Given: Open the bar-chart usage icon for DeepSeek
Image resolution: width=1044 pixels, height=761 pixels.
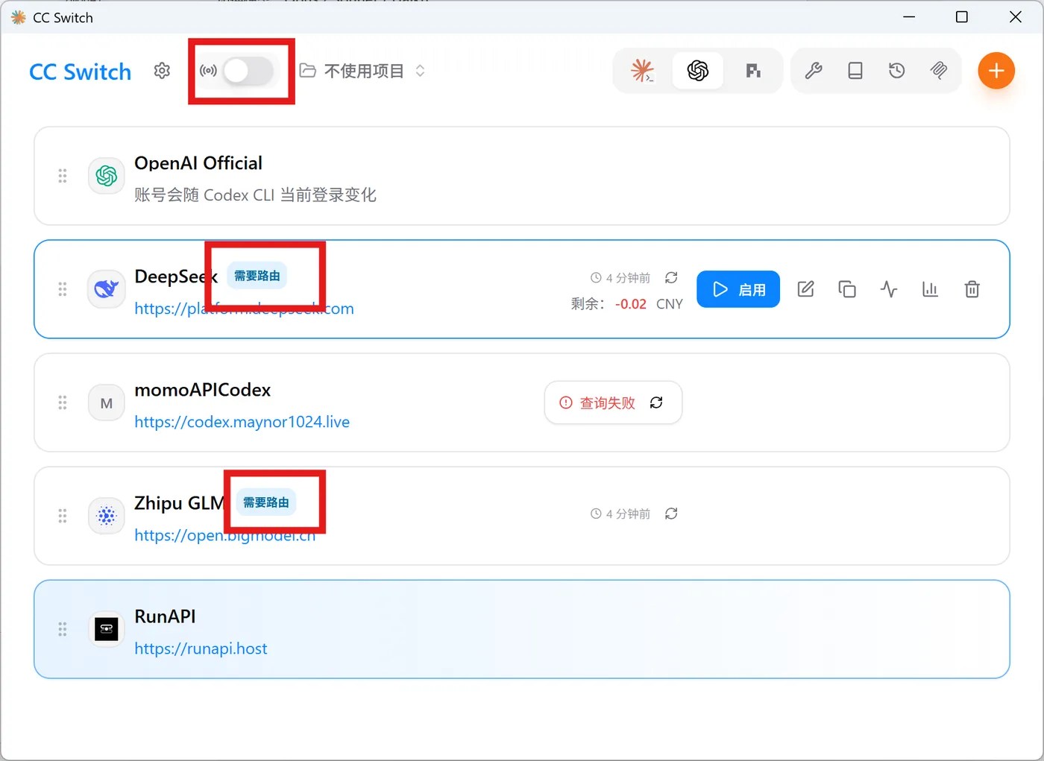Looking at the screenshot, I should (930, 289).
